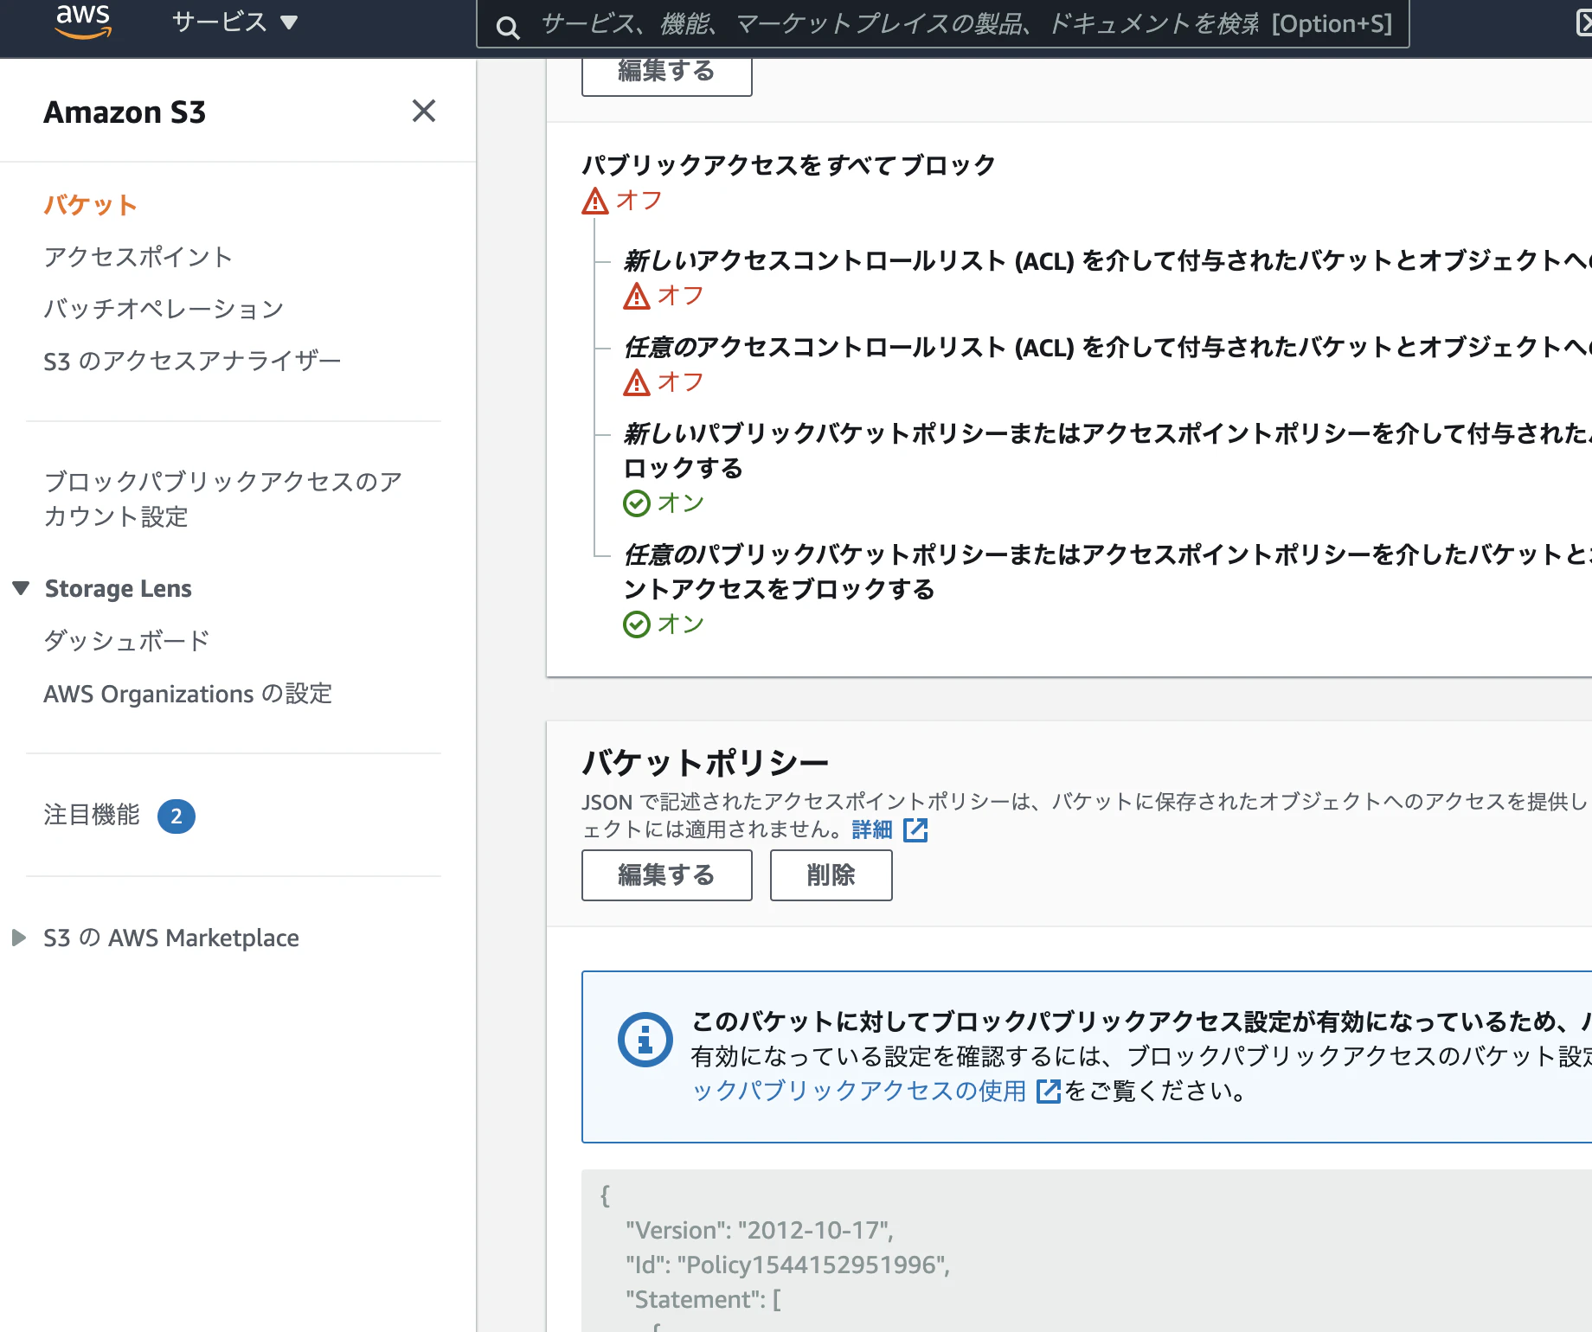Click the blue info circle icon

(x=645, y=1040)
